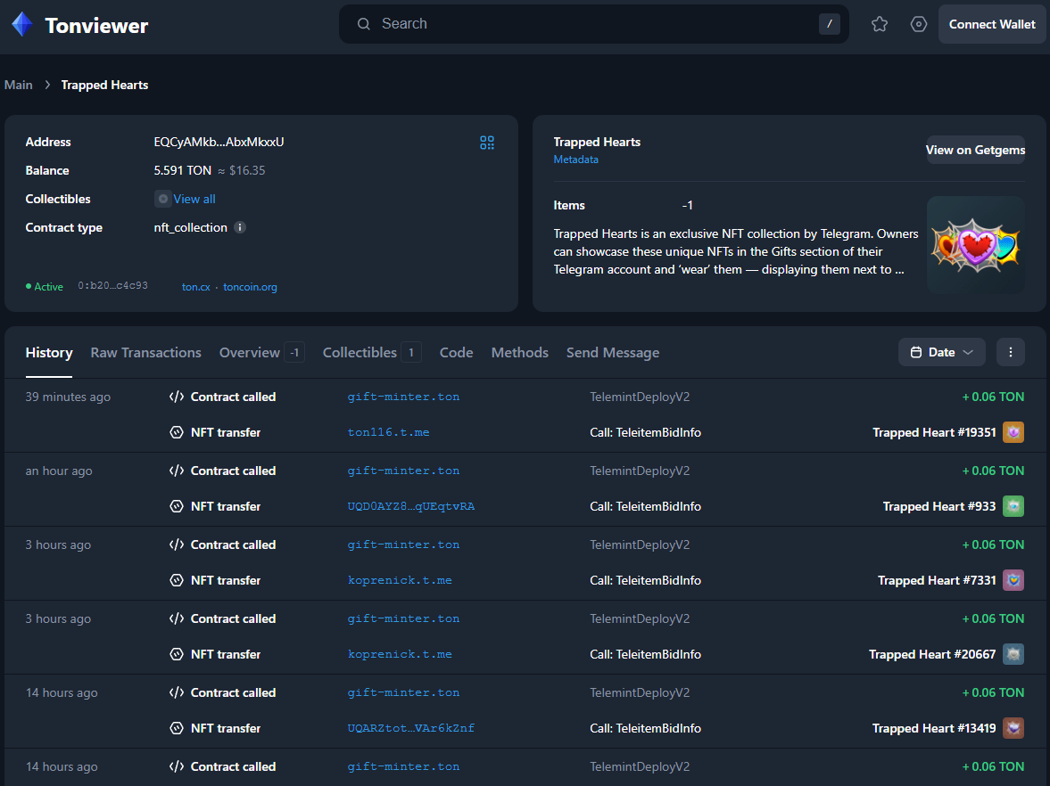
Task: Click info icon beside nft_collection
Action: [240, 227]
